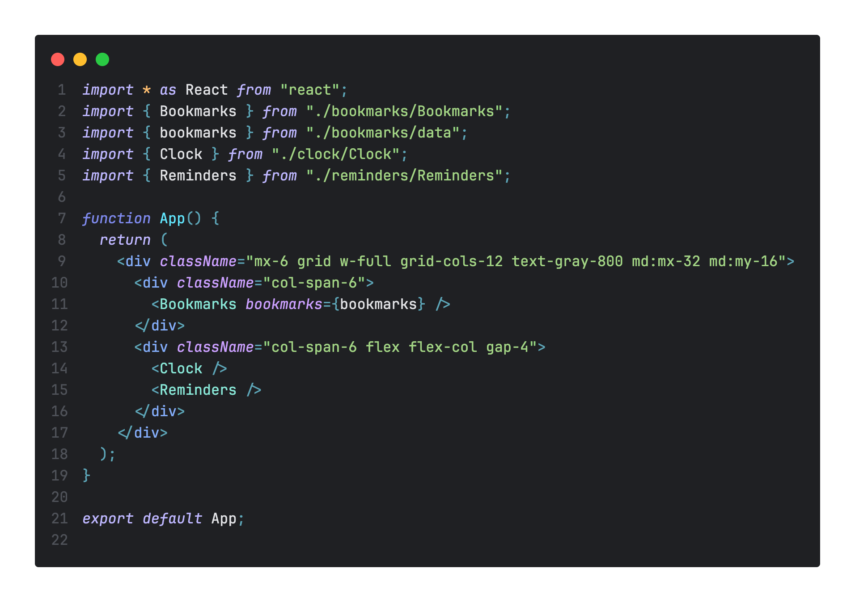This screenshot has height=602, width=855.
Task: Click the function name App on line 7
Action: (x=172, y=218)
